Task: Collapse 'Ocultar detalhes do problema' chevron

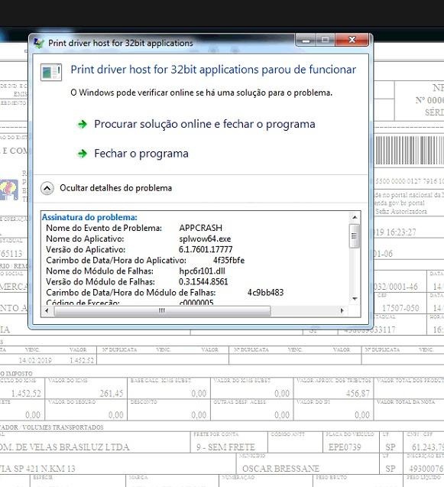Action: [47, 188]
